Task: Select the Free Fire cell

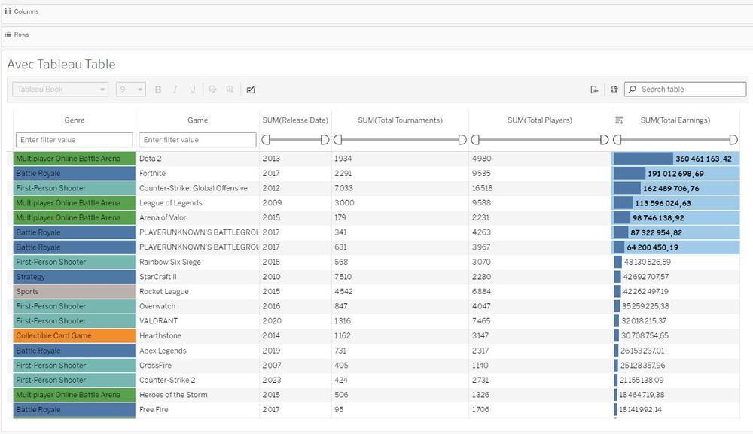Action: [x=198, y=410]
